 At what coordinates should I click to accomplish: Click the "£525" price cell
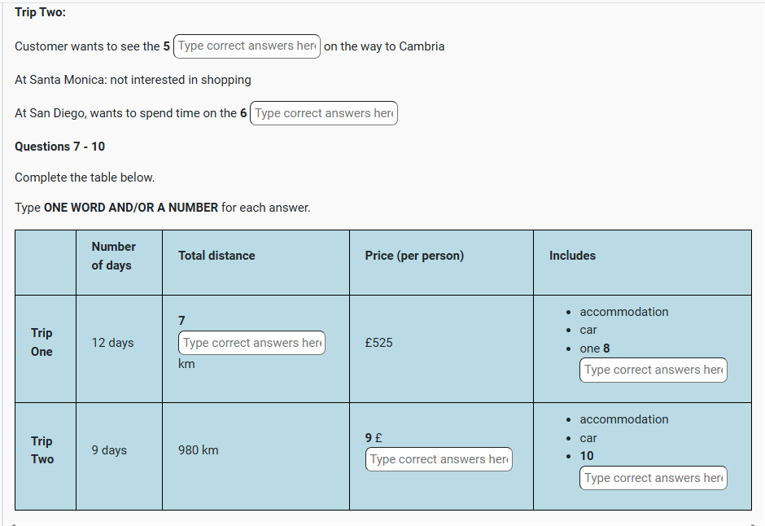[x=378, y=343]
